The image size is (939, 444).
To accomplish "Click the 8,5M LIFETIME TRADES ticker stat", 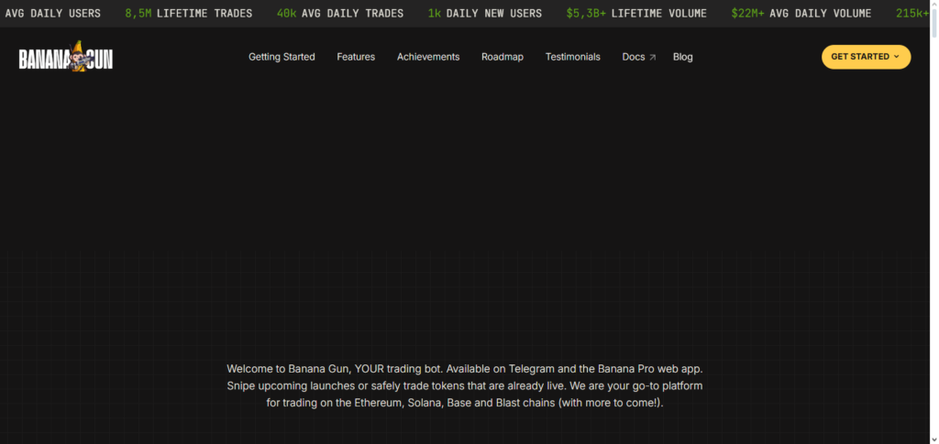I will 191,14.
